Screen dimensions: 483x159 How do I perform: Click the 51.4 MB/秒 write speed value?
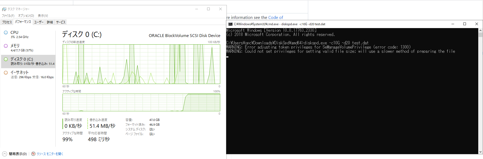point(102,126)
